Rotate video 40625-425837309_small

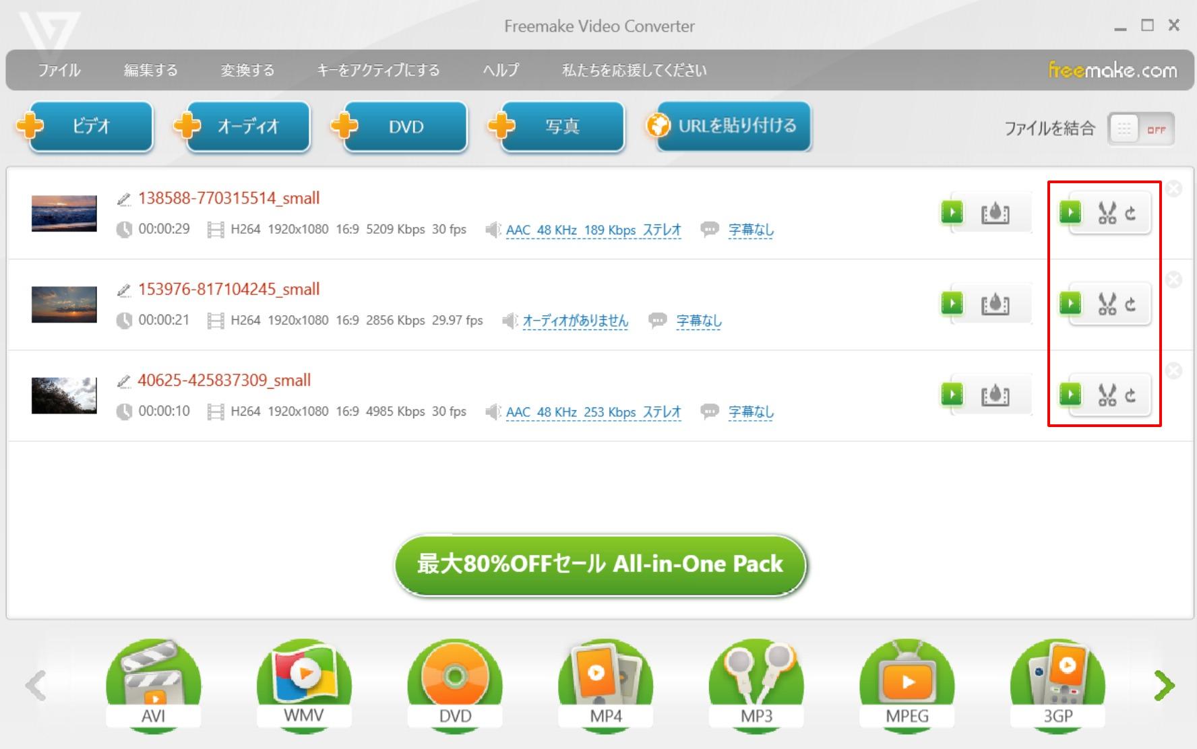(x=1131, y=395)
